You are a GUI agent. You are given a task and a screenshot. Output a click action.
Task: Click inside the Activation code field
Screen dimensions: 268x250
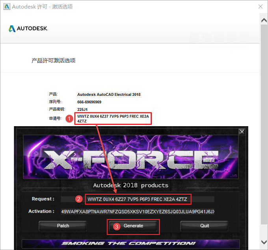pyautogui.click(x=138, y=212)
